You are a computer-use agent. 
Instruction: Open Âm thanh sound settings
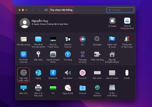click(x=68, y=73)
